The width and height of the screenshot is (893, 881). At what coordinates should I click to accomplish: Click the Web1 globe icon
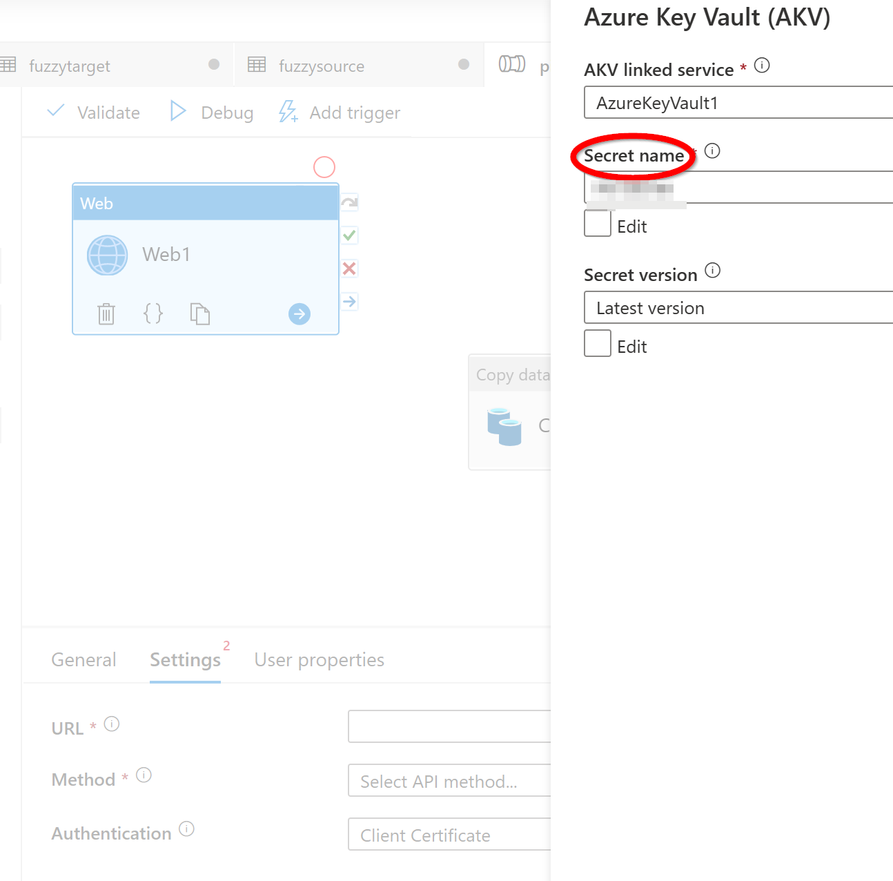[x=107, y=255]
